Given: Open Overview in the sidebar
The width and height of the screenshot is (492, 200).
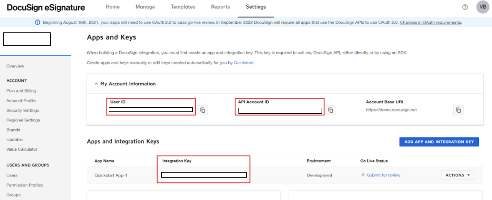Looking at the screenshot, I should 15,66.
